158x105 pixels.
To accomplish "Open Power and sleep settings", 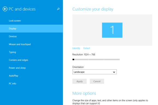I will 31,68.
